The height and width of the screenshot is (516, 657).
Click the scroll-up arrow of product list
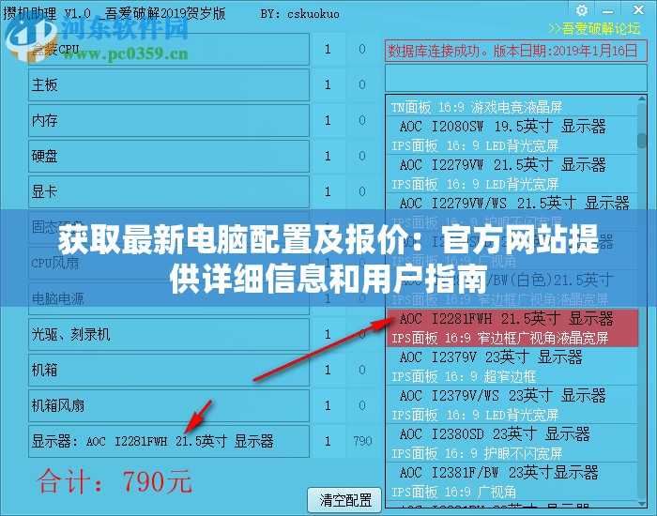(642, 99)
